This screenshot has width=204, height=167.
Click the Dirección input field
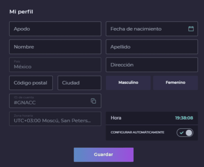point(152,65)
